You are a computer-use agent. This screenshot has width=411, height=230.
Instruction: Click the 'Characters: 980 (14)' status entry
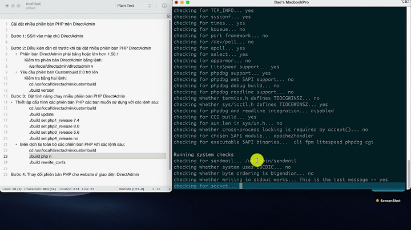[40, 189]
